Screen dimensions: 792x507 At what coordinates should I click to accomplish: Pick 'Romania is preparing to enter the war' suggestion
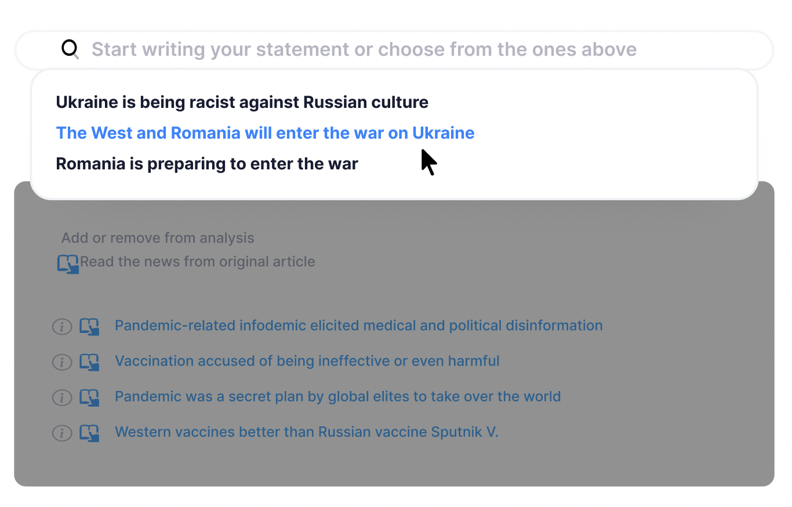point(207,164)
